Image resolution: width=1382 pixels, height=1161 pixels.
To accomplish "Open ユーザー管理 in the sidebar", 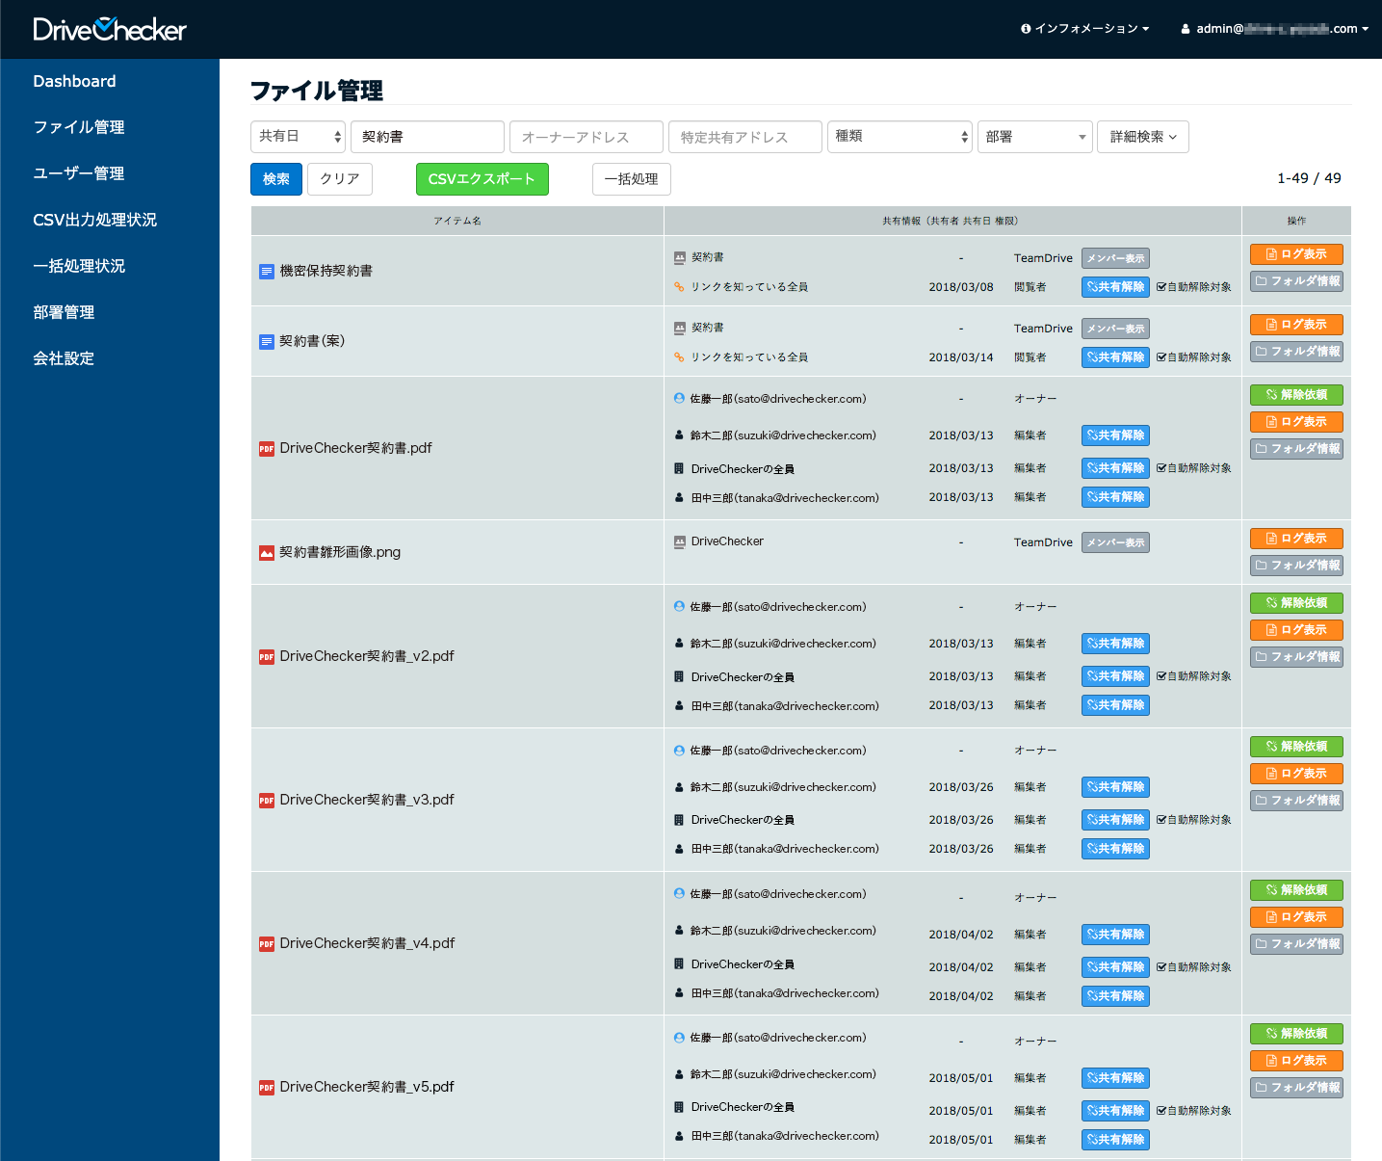I will point(79,173).
